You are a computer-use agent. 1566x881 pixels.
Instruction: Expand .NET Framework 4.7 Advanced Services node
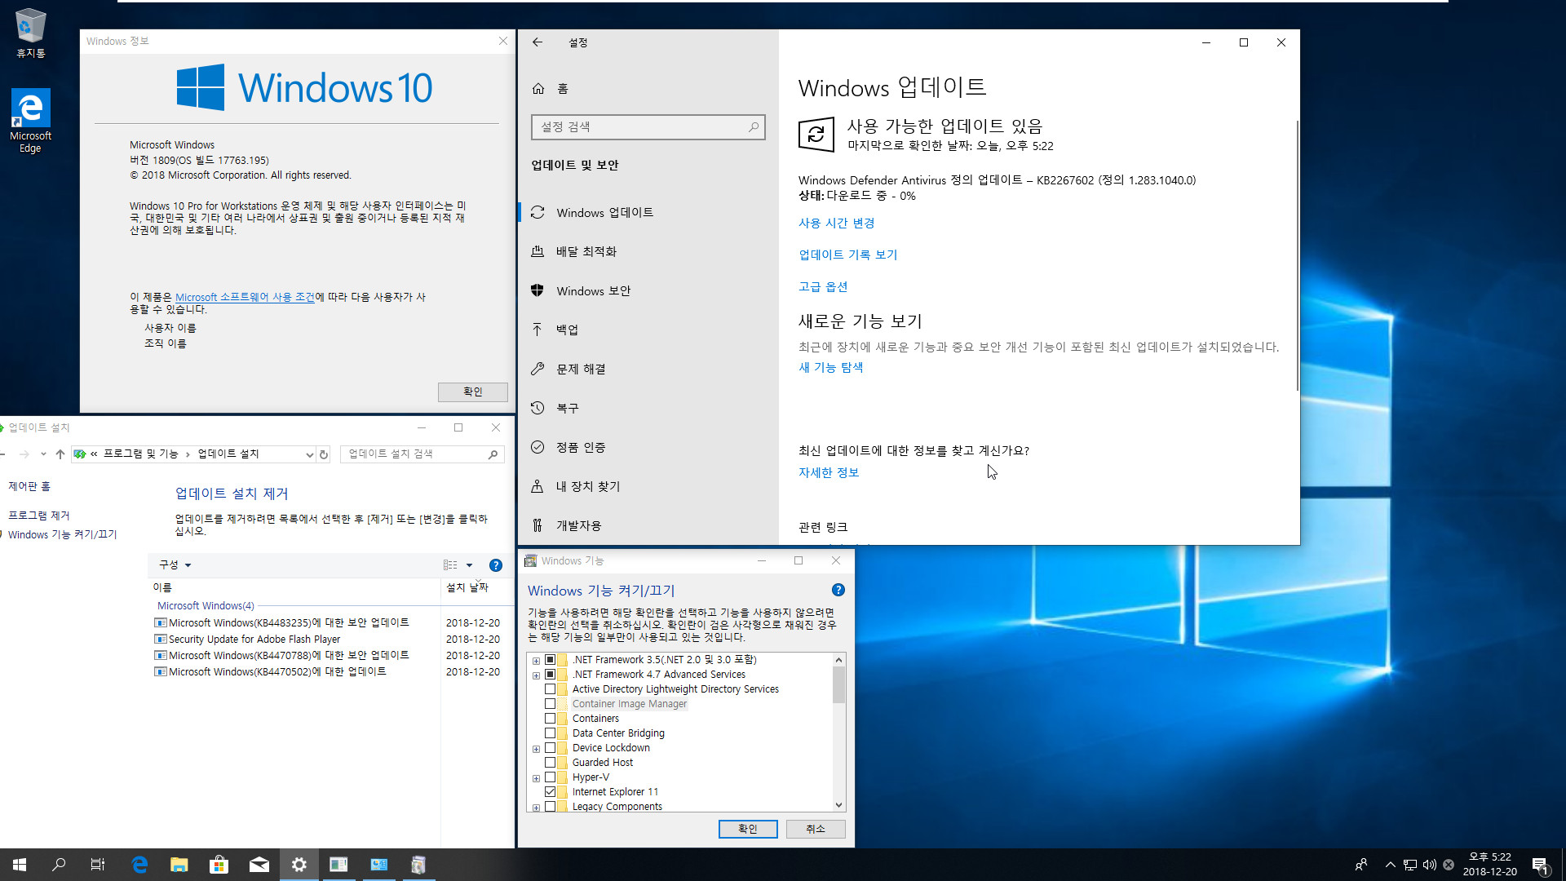pyautogui.click(x=536, y=675)
